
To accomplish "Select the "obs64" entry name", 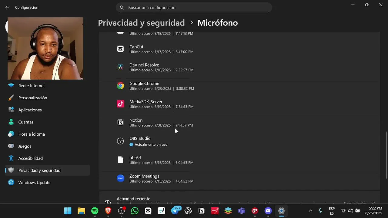I will pos(135,157).
